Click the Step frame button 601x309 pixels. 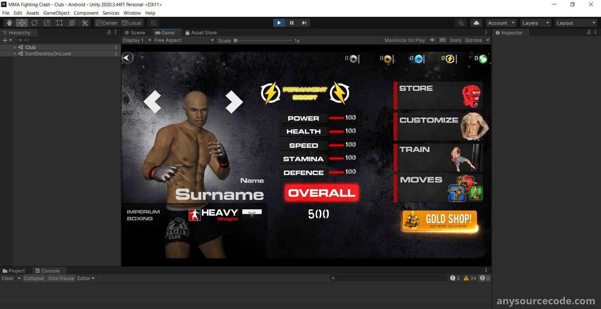(x=304, y=23)
